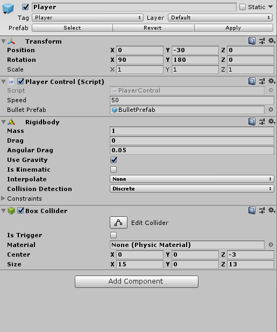Open the Tag dropdown set to Player
277x332 pixels.
(88, 18)
